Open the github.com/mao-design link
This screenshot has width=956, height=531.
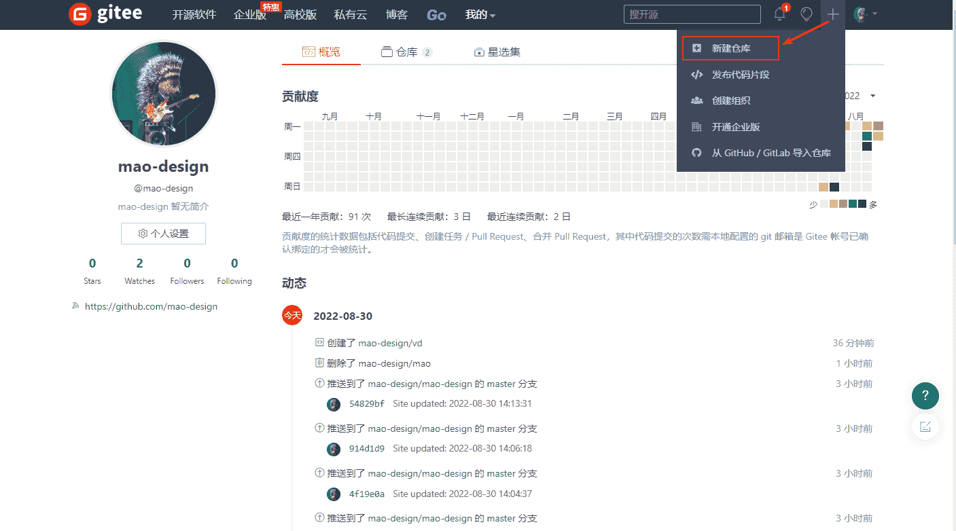coord(151,306)
